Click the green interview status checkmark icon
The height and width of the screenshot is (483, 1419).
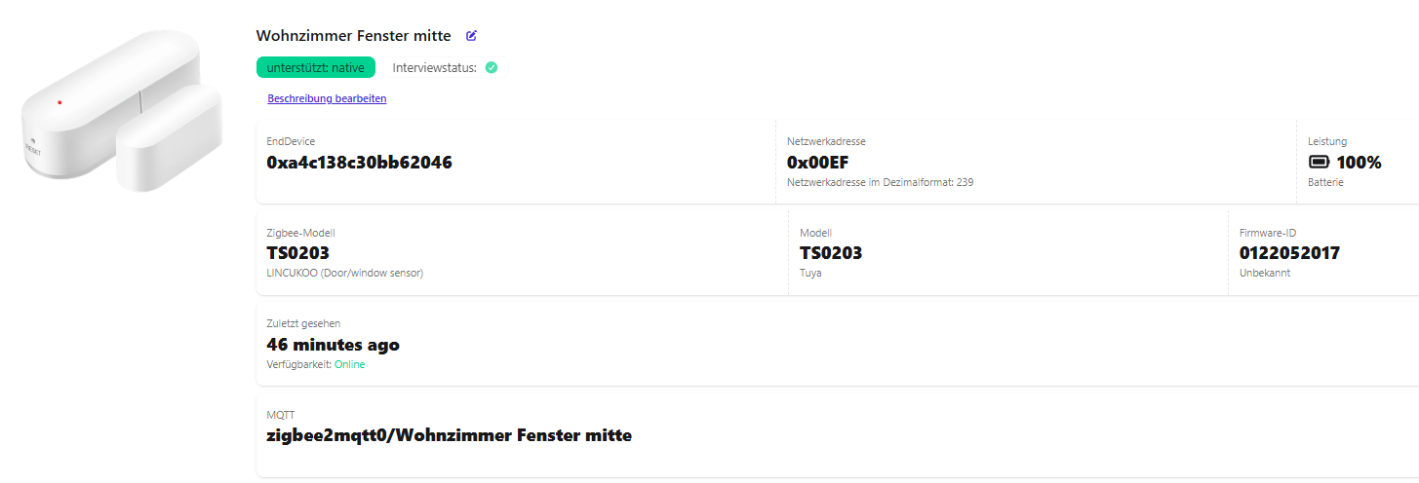pos(492,68)
